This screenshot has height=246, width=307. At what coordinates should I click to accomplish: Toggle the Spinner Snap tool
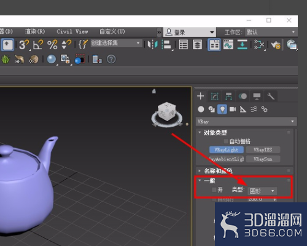pyautogui.click(x=66, y=44)
